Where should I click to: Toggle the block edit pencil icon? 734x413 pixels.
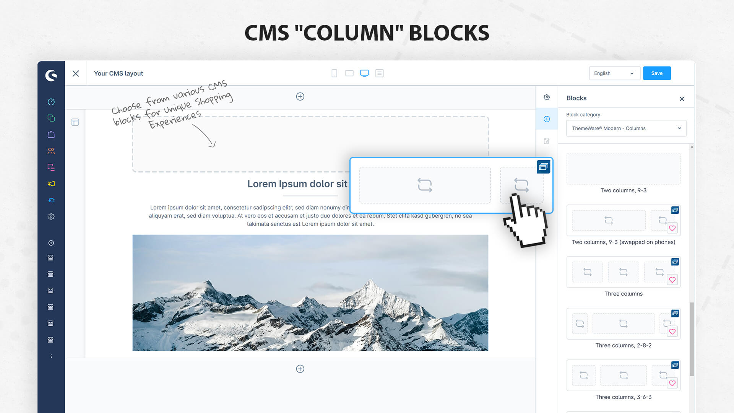coord(546,140)
